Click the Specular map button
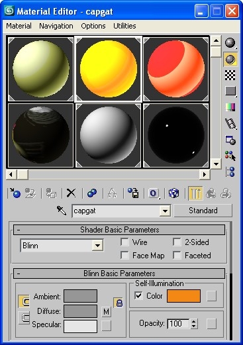 tap(106, 326)
